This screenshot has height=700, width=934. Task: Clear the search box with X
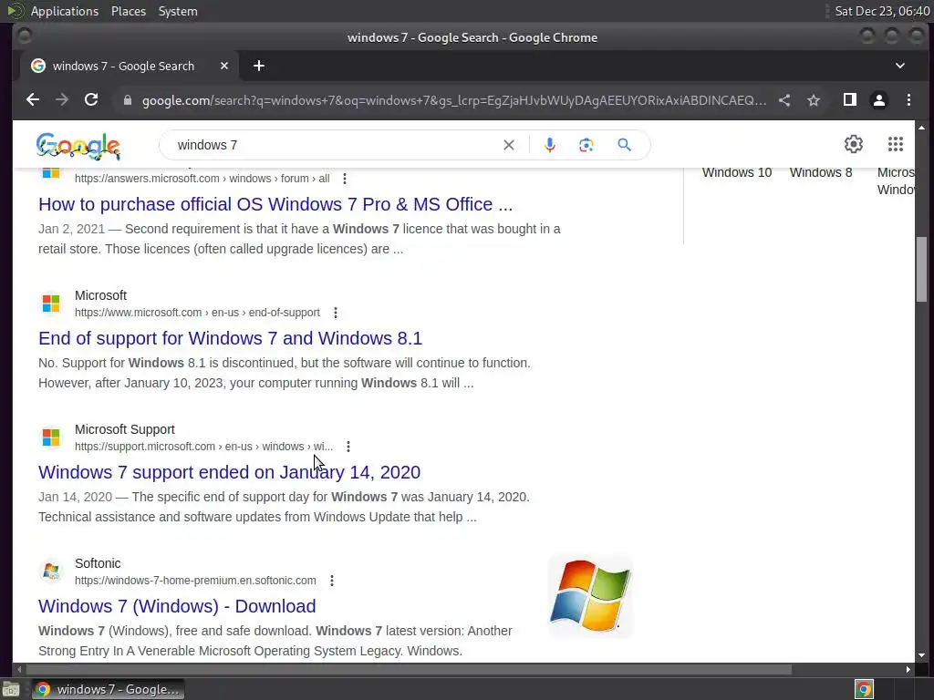tap(509, 145)
